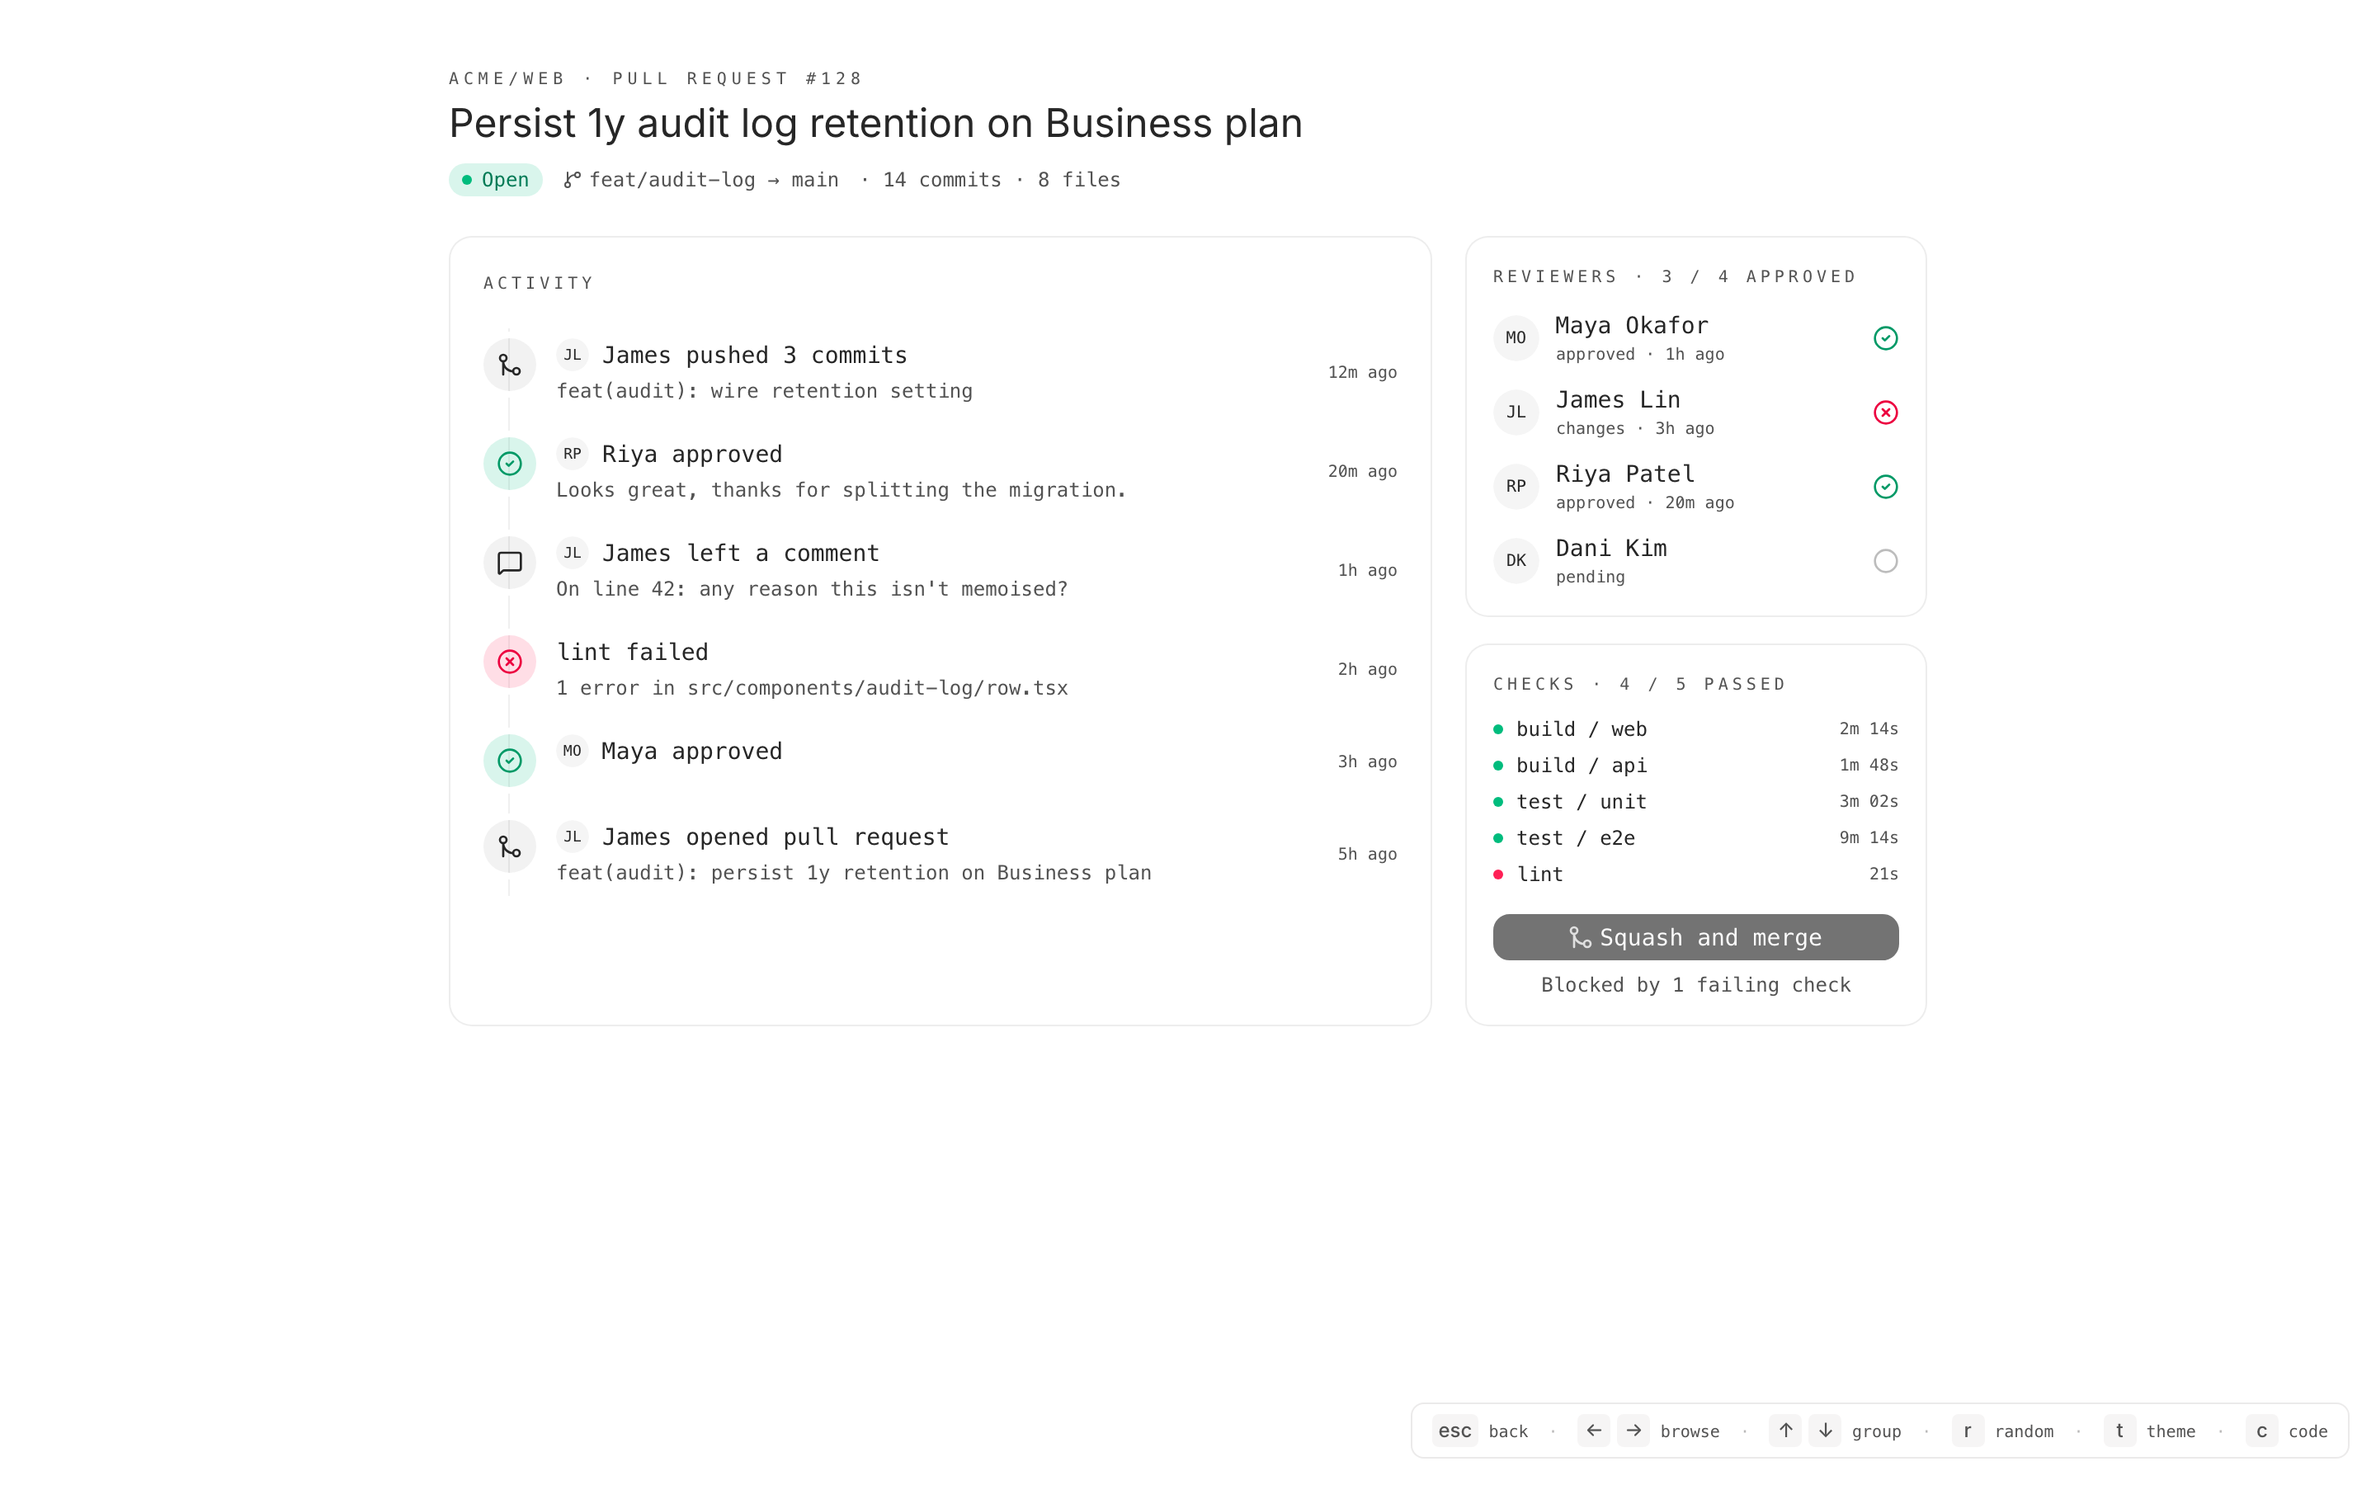
Task: Click Riya Patel's approved status icon
Action: [x=1885, y=487]
